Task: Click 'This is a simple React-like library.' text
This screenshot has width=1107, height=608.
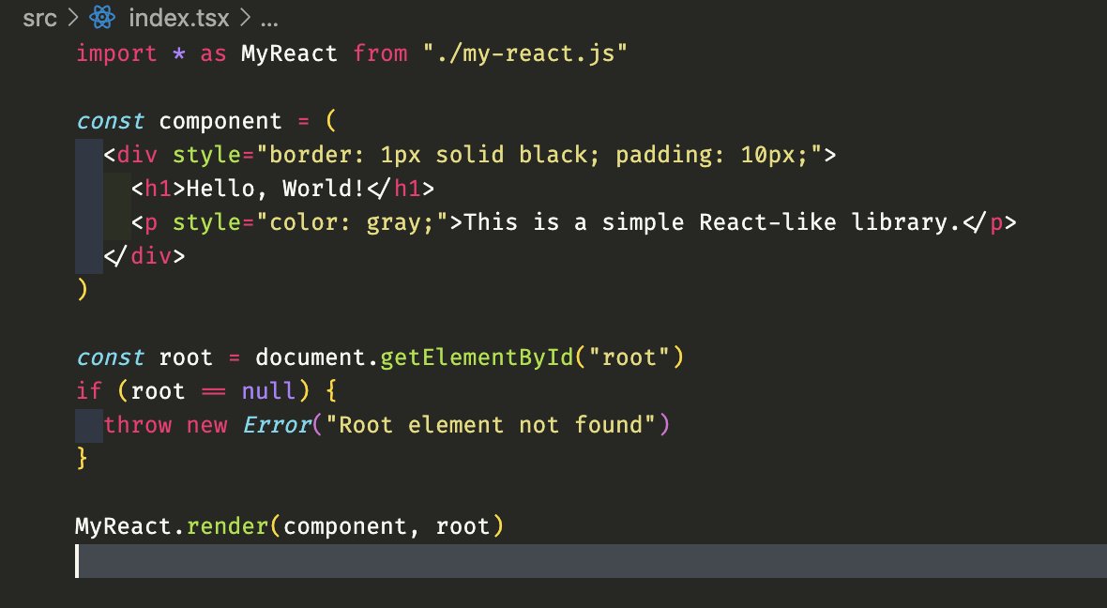Action: click(x=713, y=222)
